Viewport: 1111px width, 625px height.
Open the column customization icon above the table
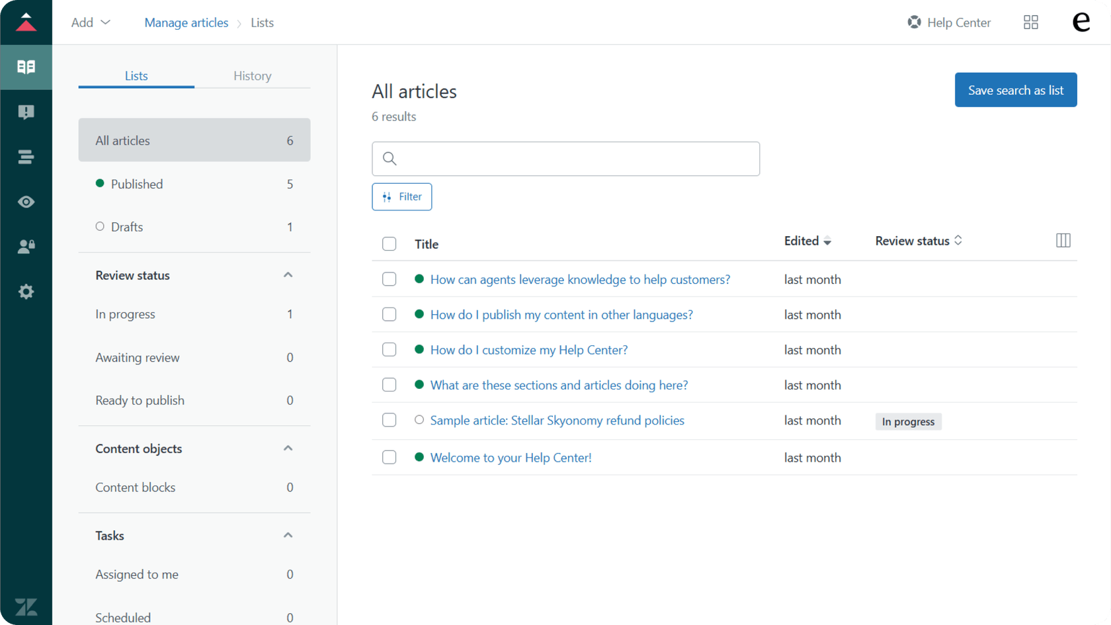click(1062, 240)
